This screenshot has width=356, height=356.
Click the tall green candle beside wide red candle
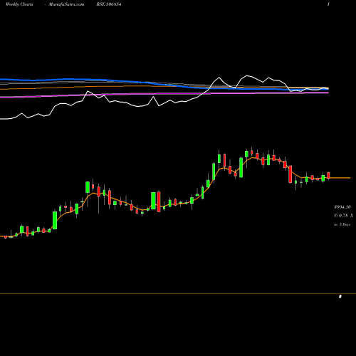point(153,201)
